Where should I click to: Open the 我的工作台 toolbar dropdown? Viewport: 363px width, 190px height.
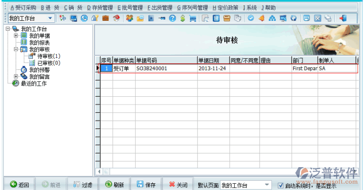coord(50,18)
